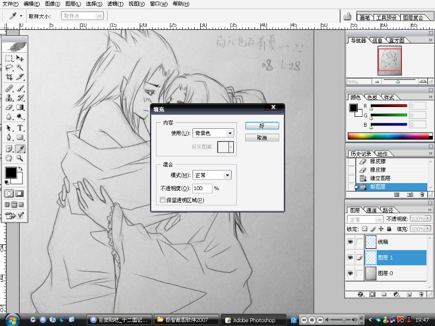Image resolution: width=435 pixels, height=326 pixels.
Task: Reset to default black and white colors
Action: pyautogui.click(x=7, y=182)
